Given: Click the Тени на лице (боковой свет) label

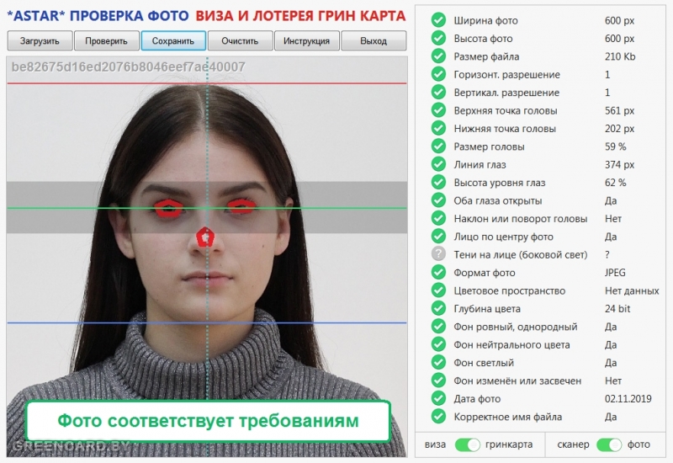Looking at the screenshot, I should pos(520,255).
